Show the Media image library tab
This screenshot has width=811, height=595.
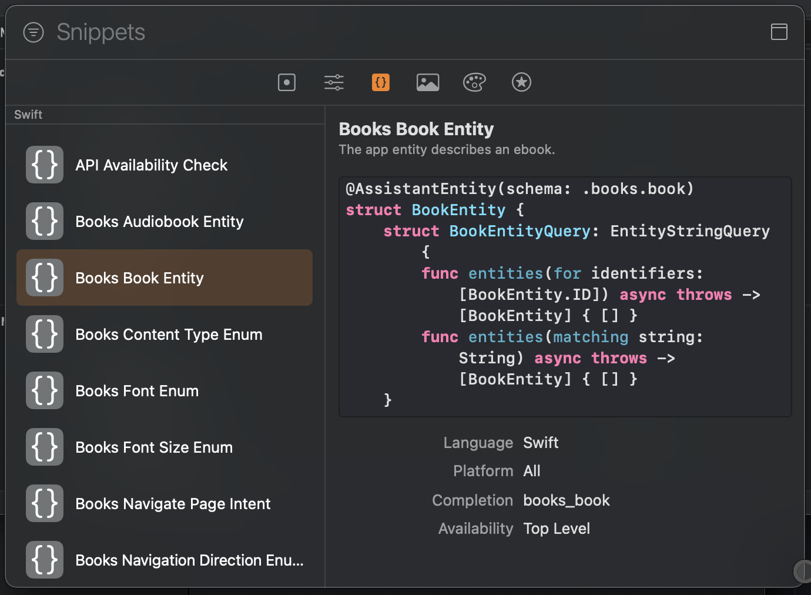point(428,82)
